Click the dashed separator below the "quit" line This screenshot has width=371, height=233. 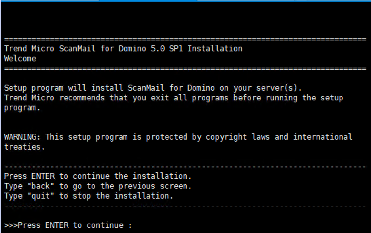tap(185, 206)
